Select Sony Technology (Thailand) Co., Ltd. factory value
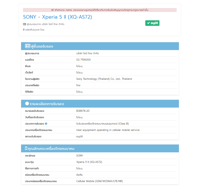200x189 pixels. click(104, 79)
